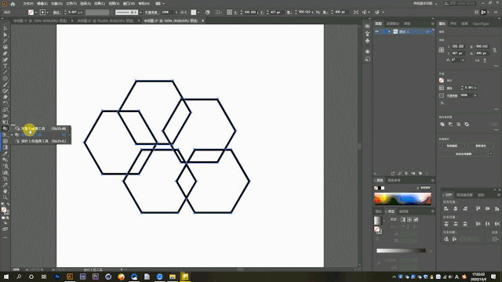Image resolution: width=502 pixels, height=282 pixels.
Task: Click vertical align bottom icon in Align panel
Action: [x=497, y=208]
